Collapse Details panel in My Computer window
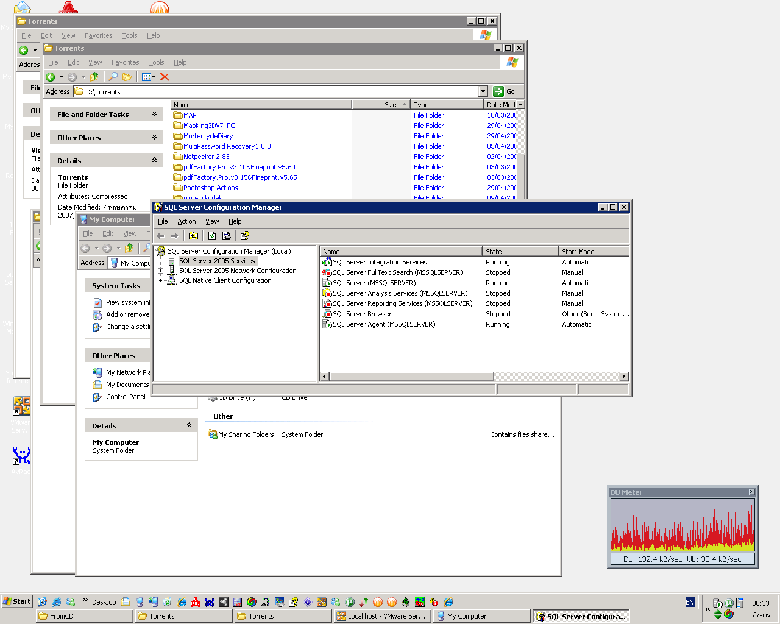 tap(189, 425)
